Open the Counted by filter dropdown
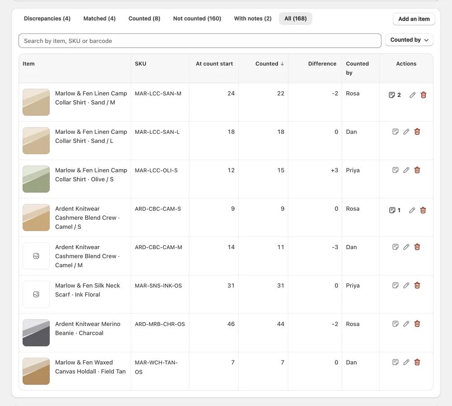Viewport: 452px width, 406px height. [x=409, y=40]
